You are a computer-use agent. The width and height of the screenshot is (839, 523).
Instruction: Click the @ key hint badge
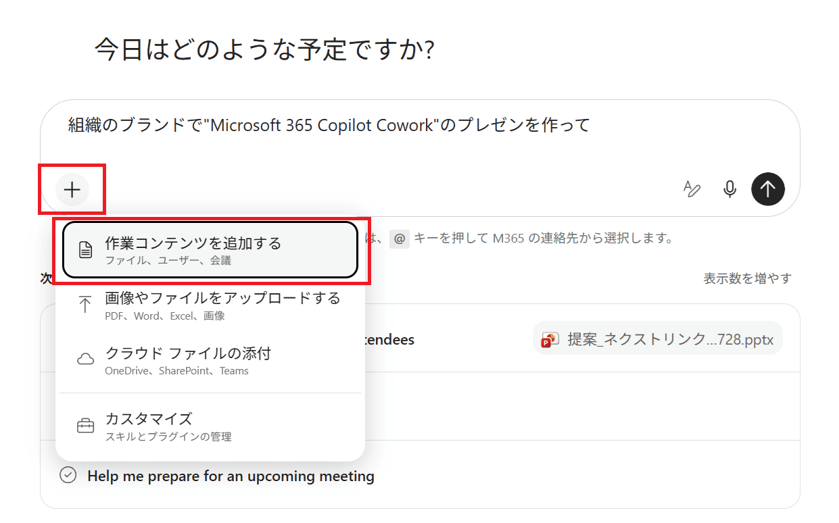click(400, 239)
